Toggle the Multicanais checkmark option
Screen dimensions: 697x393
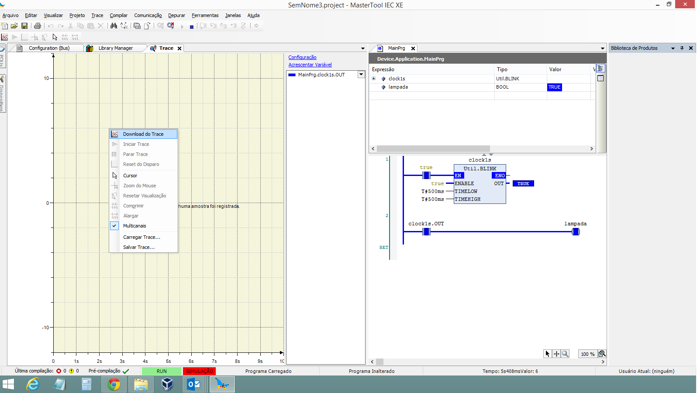point(135,226)
